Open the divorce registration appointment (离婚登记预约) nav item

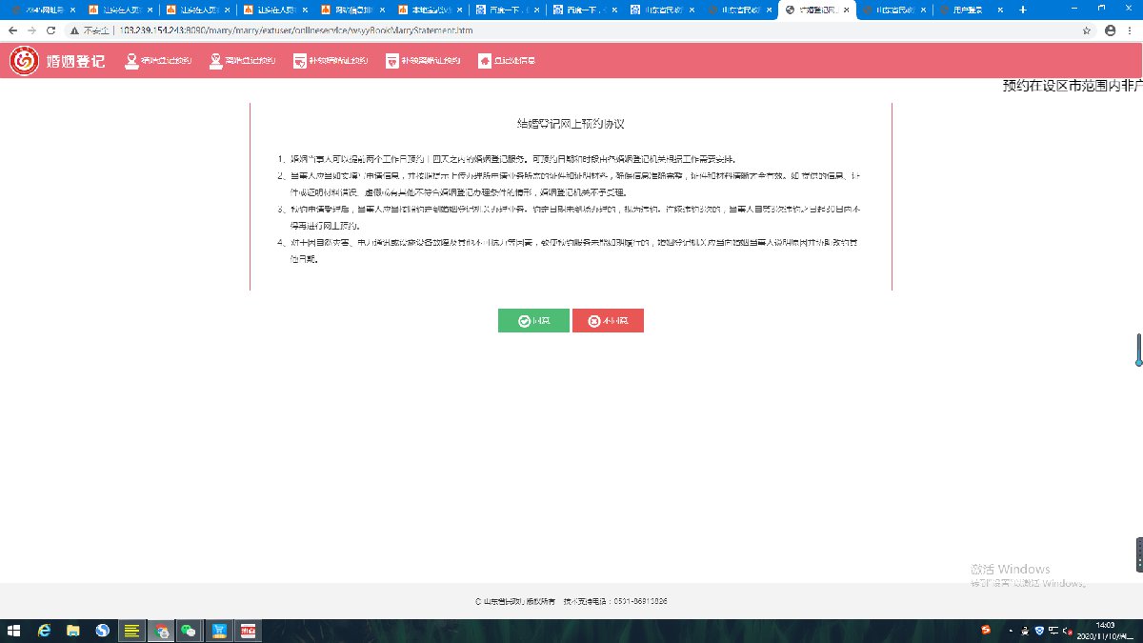(x=243, y=61)
